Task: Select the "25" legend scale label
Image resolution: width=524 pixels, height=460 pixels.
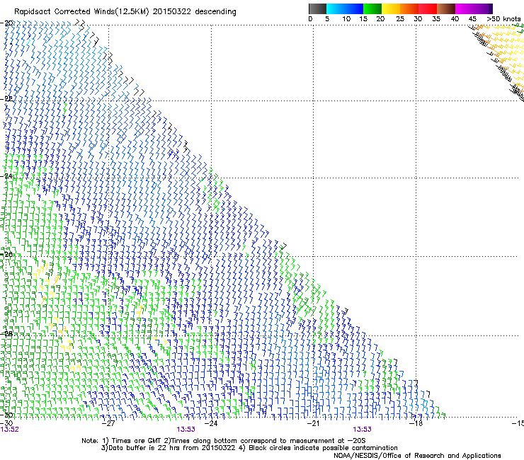Action: click(400, 19)
